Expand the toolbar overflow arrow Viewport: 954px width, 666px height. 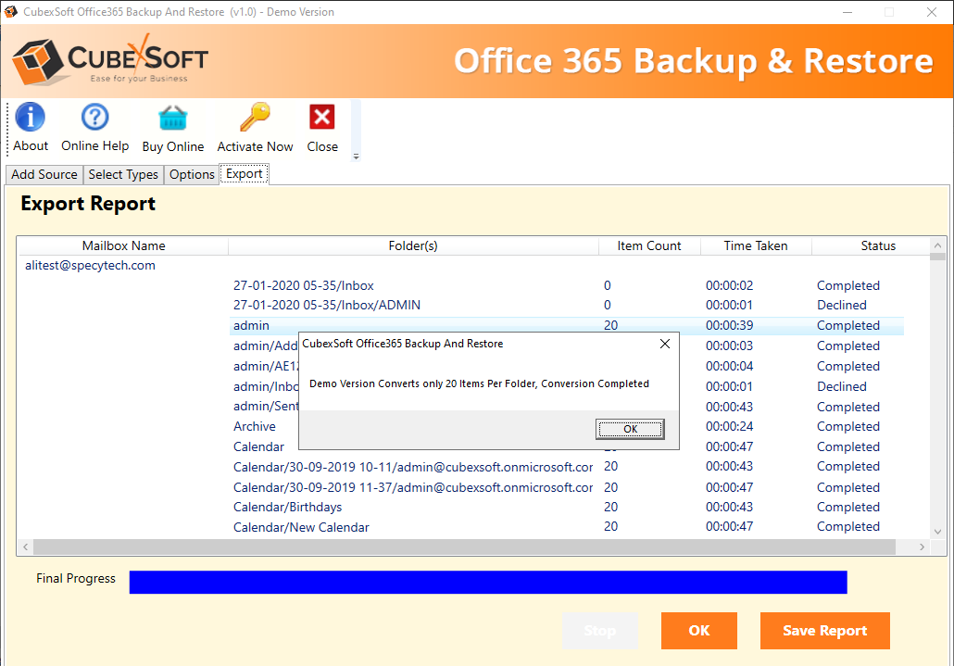356,157
